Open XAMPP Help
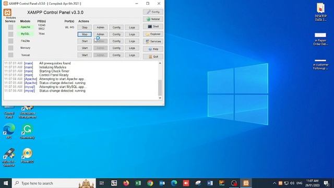Viewport: 334px width, 188px height. pyautogui.click(x=153, y=49)
